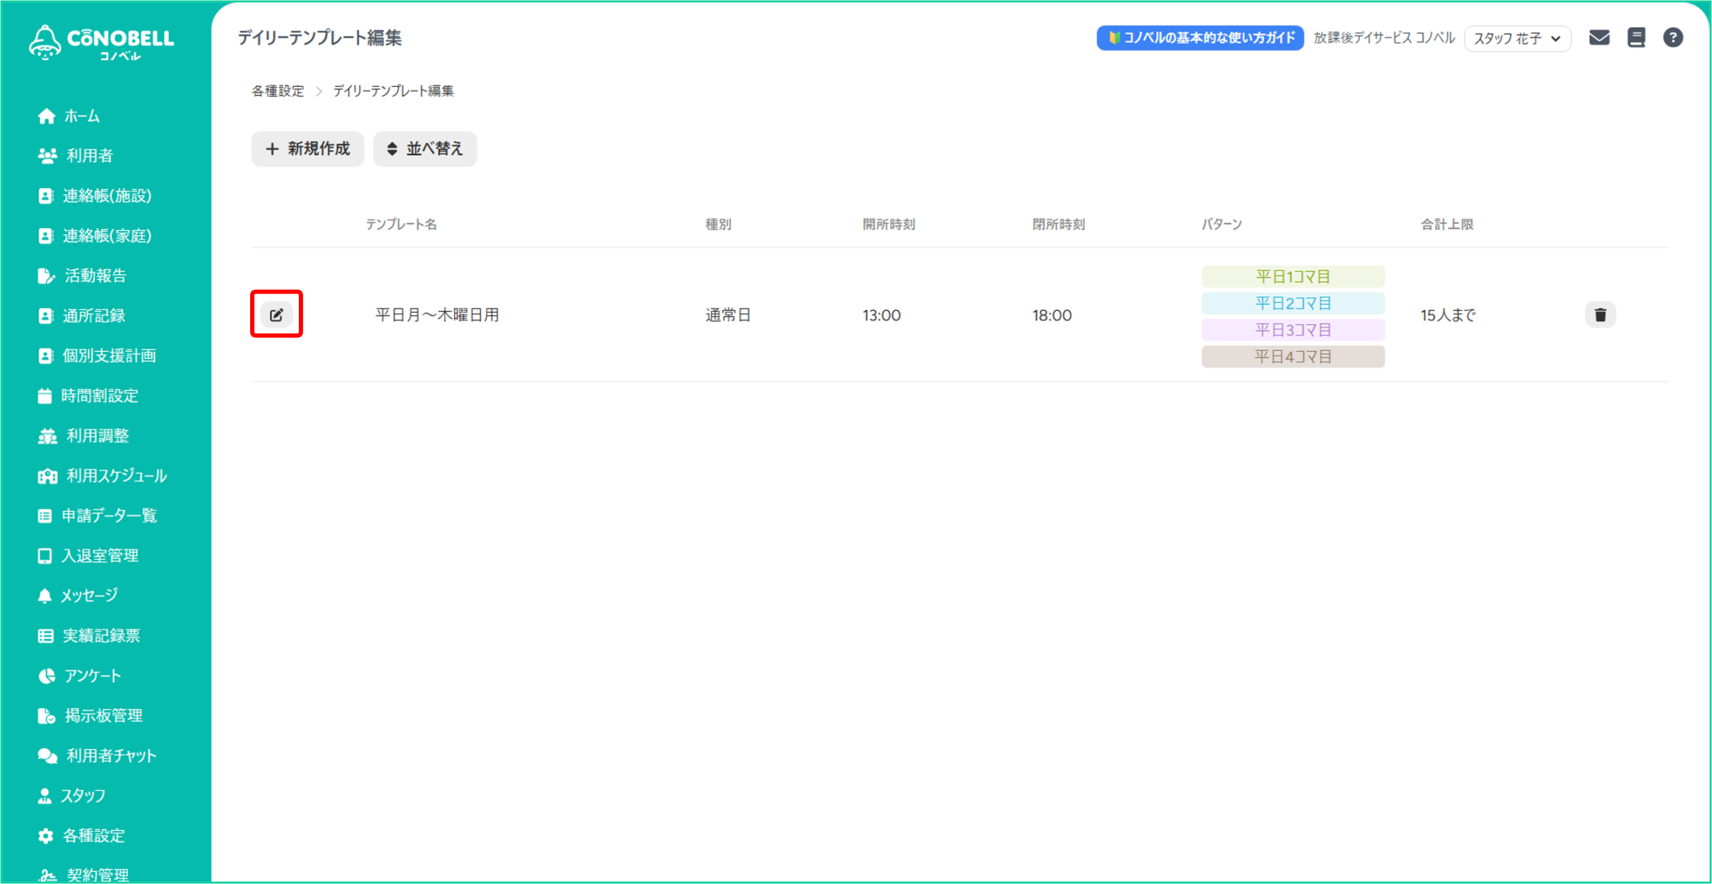
Task: Open the mail envelope icon in header
Action: click(x=1599, y=37)
